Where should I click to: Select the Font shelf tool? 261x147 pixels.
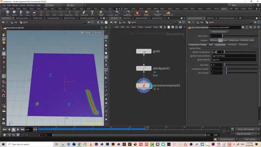(92, 13)
